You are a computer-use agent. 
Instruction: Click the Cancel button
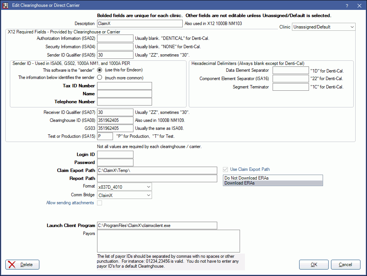(345, 265)
